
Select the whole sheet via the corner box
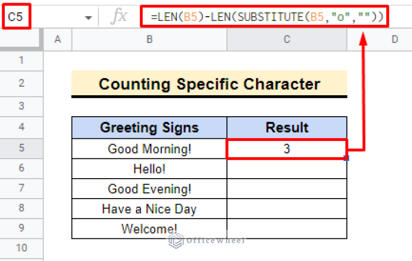tap(22, 39)
